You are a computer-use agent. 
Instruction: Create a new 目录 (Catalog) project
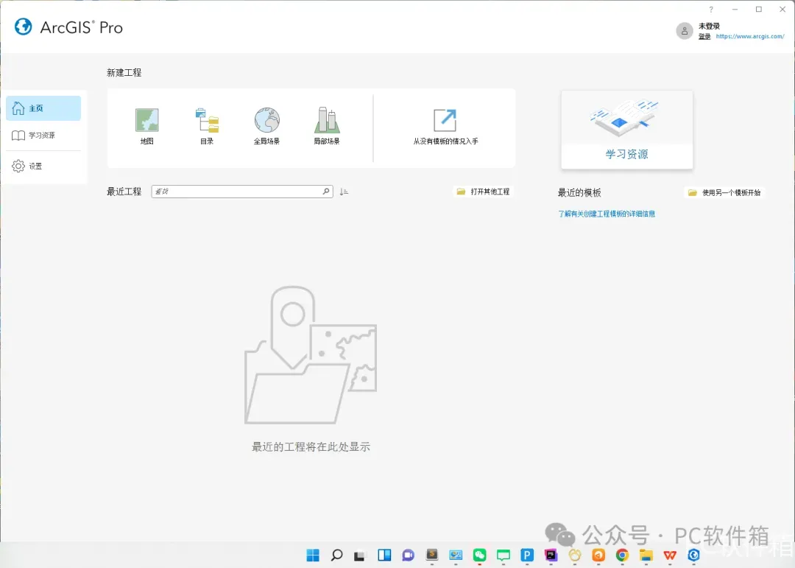[x=207, y=127]
